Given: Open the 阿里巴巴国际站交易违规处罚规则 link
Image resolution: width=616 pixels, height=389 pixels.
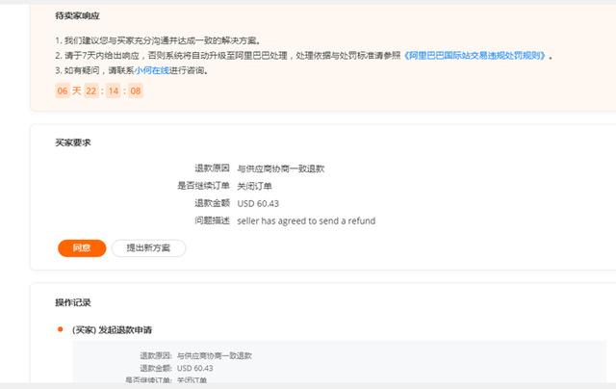Looking at the screenshot, I should [x=476, y=55].
